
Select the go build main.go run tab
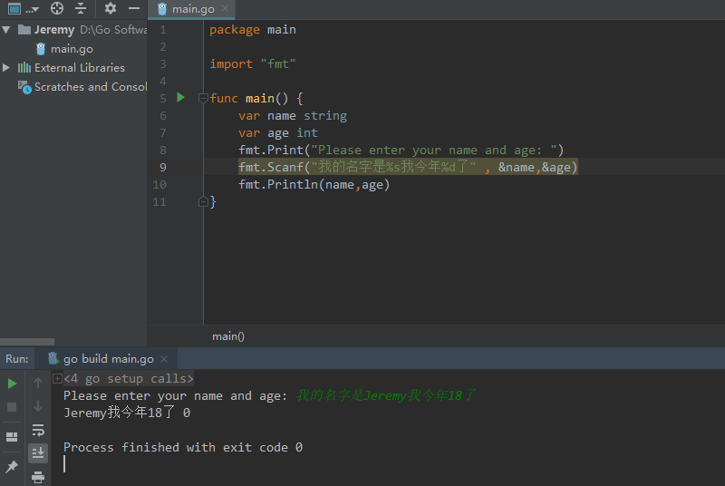[x=108, y=359]
